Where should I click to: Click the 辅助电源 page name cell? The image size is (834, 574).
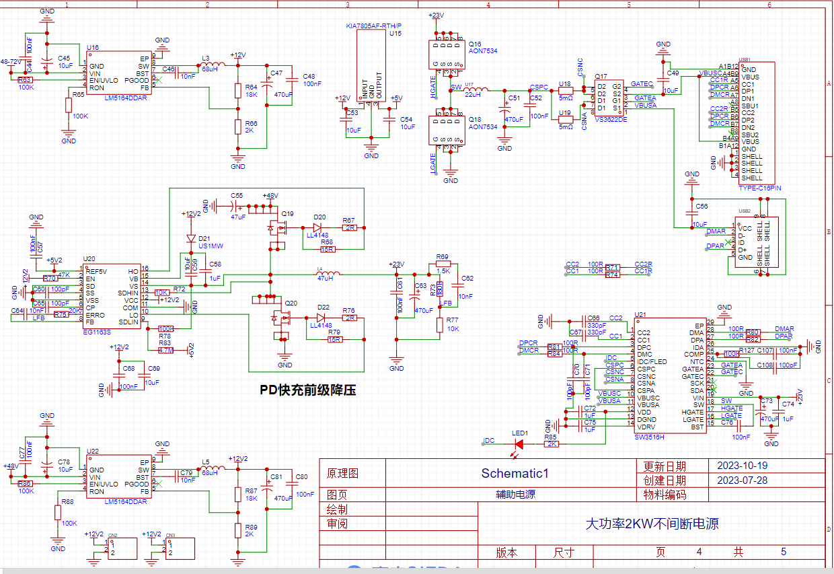click(515, 494)
